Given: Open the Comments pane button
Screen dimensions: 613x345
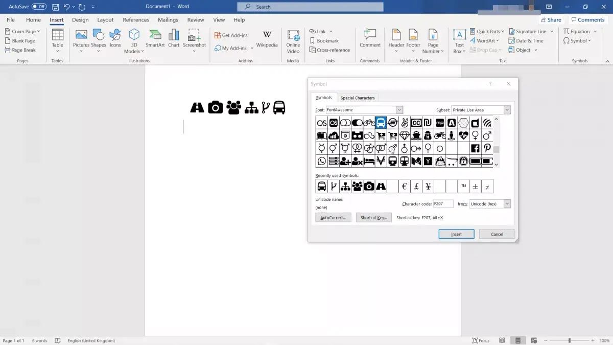Looking at the screenshot, I should pyautogui.click(x=587, y=20).
